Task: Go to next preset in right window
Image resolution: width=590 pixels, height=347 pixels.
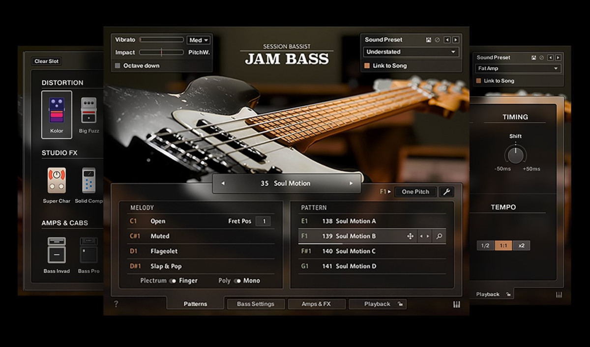Action: point(558,58)
